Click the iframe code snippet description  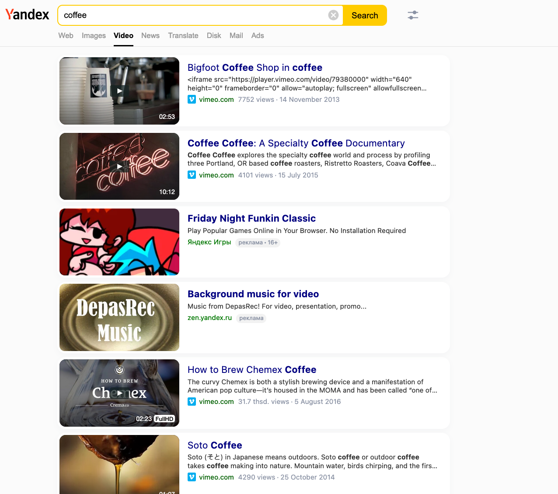pyautogui.click(x=307, y=83)
